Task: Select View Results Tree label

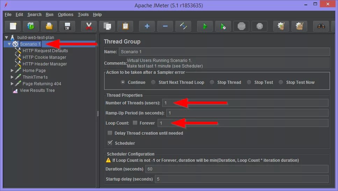Action: pos(37,90)
